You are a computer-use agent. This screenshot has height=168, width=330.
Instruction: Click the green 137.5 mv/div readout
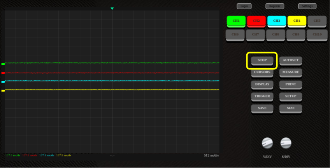13,156
